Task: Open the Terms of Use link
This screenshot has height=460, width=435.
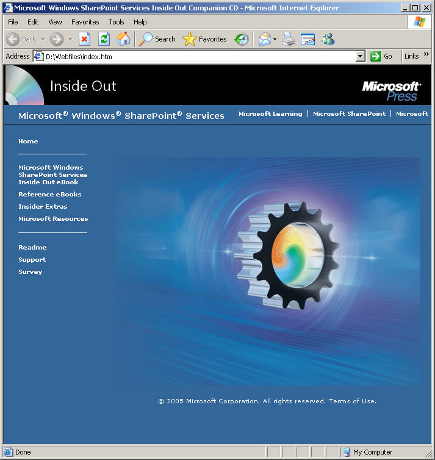Action: [x=352, y=401]
